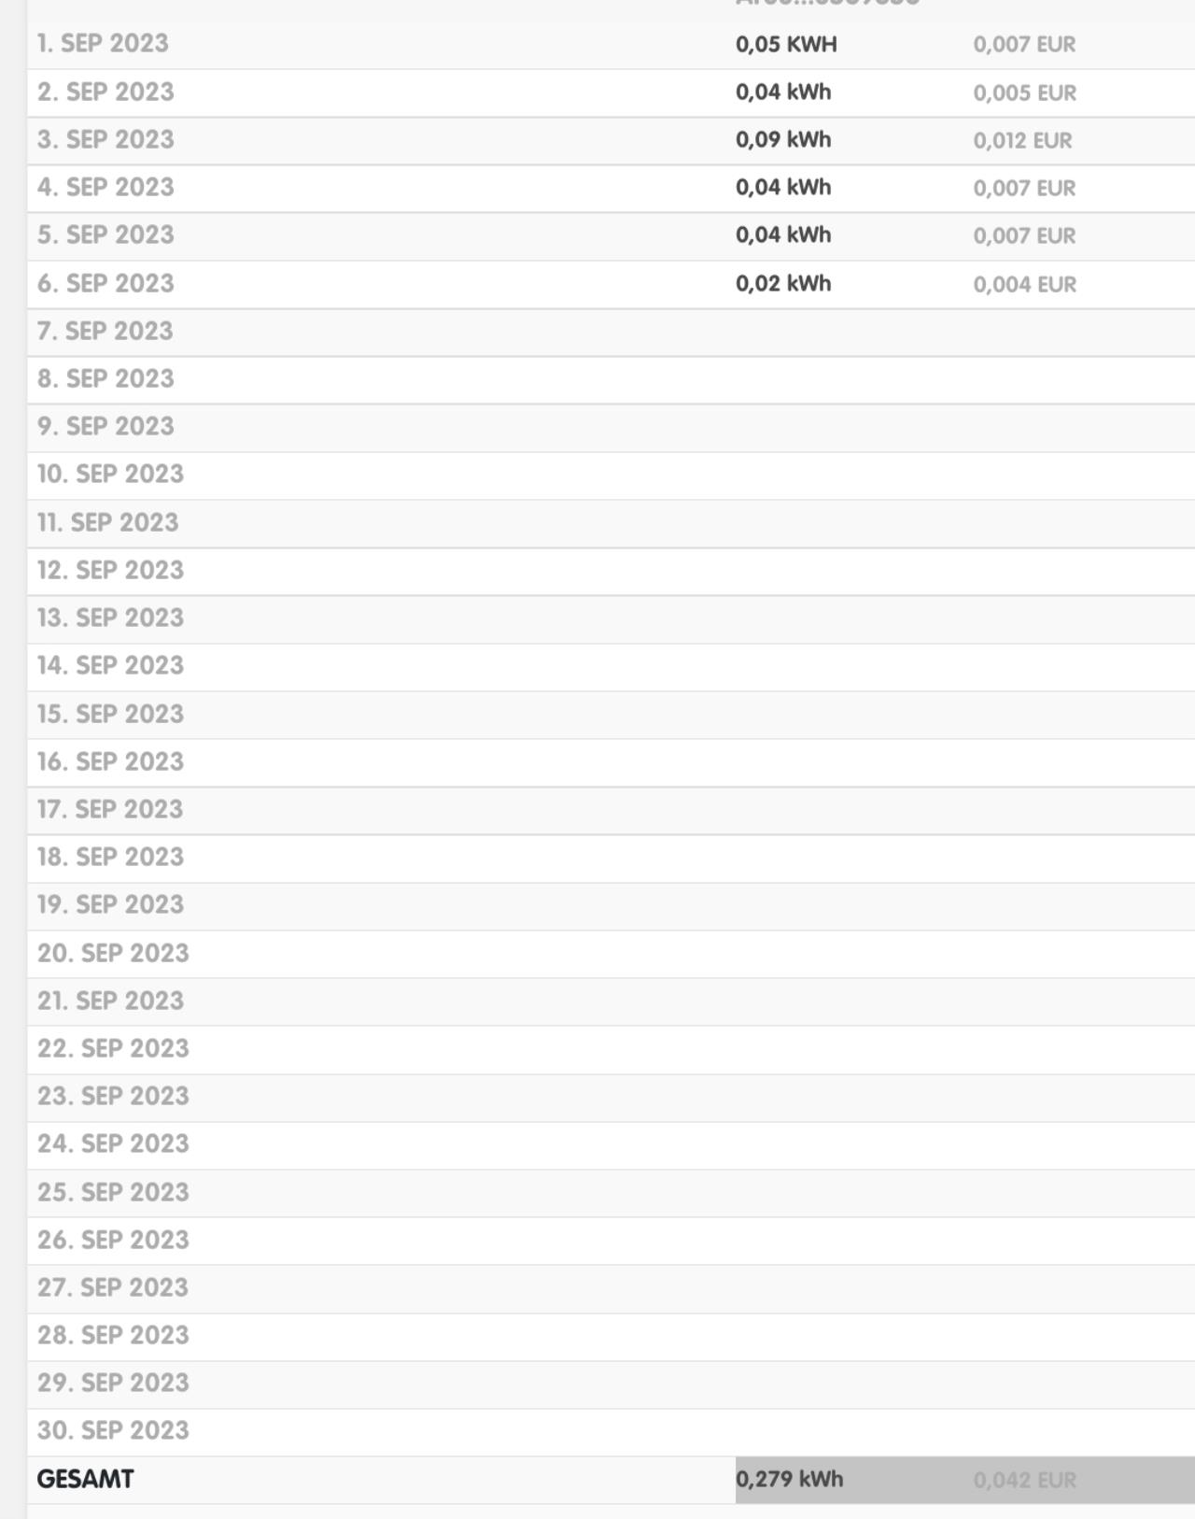Select the 10. SEP 2023 date label
The width and height of the screenshot is (1195, 1519).
pos(110,474)
